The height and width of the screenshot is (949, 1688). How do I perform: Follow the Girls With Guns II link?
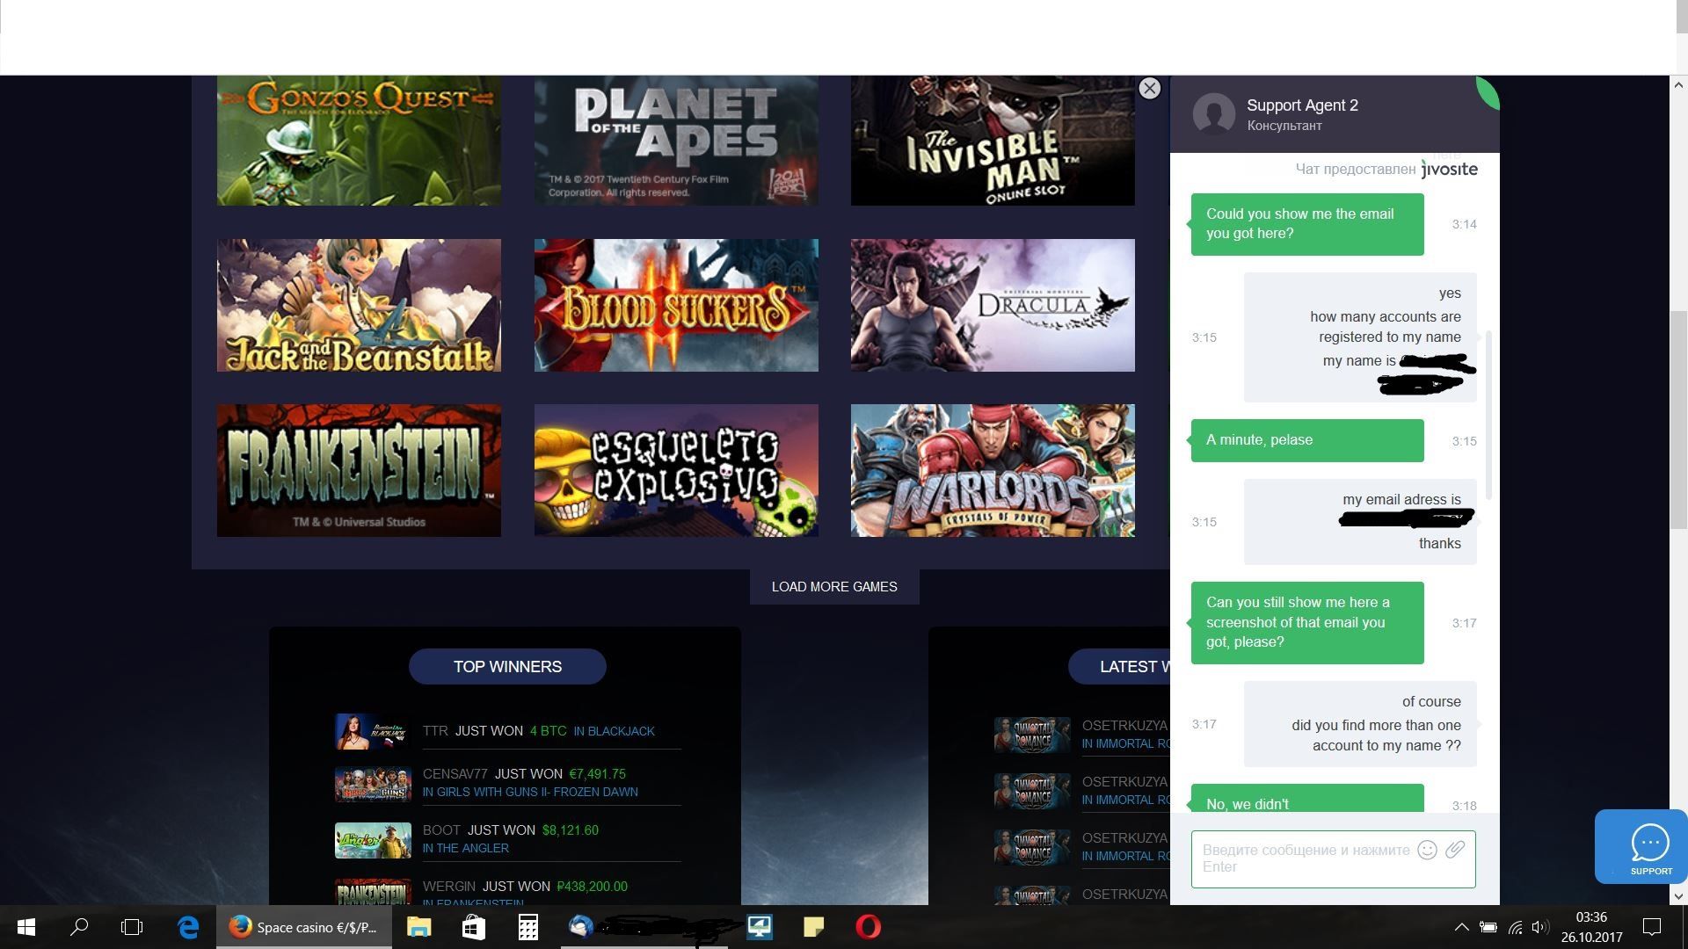530,792
